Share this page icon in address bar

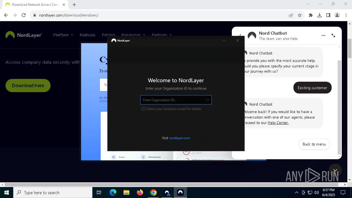291,15
